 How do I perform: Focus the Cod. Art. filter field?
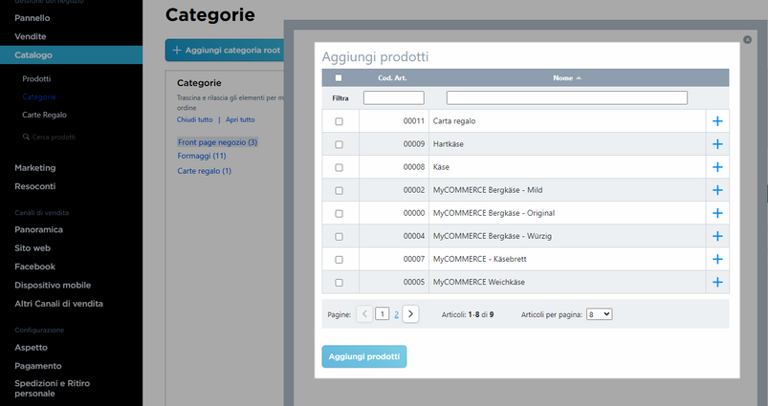point(394,97)
